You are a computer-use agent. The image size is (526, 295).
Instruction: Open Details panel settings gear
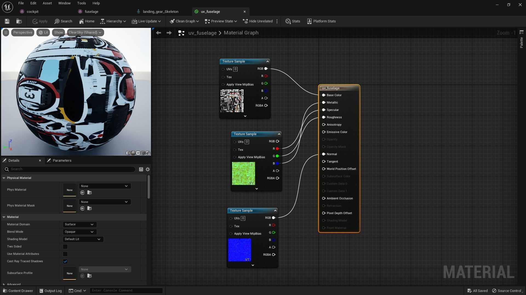click(148, 169)
